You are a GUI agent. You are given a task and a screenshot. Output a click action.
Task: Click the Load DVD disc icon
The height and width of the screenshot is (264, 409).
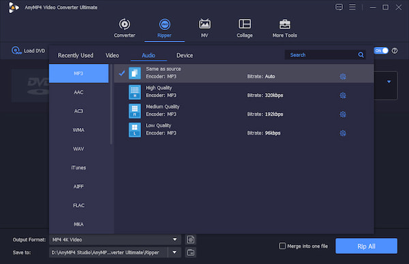pyautogui.click(x=16, y=50)
